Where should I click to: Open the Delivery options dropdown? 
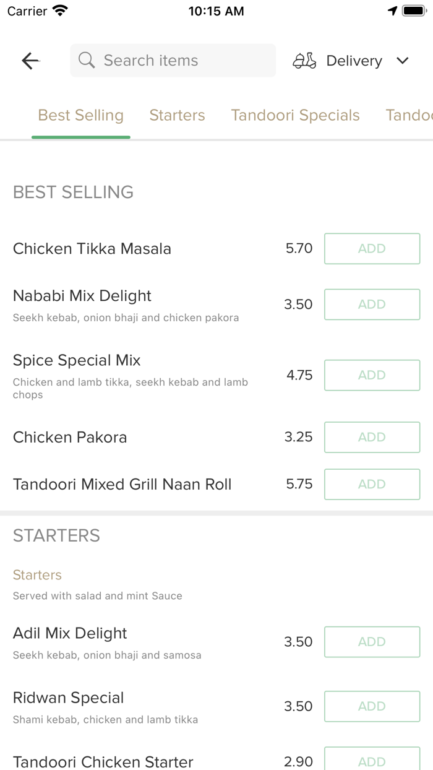[354, 60]
